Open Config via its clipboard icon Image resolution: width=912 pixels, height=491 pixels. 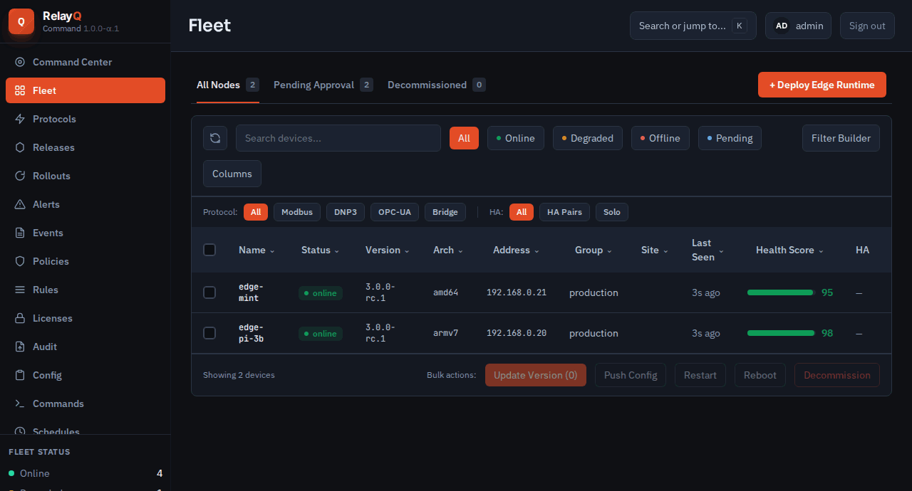[x=20, y=375]
